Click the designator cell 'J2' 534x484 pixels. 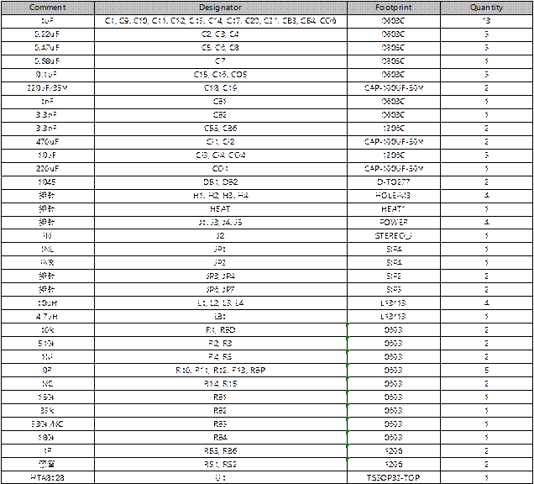point(221,236)
